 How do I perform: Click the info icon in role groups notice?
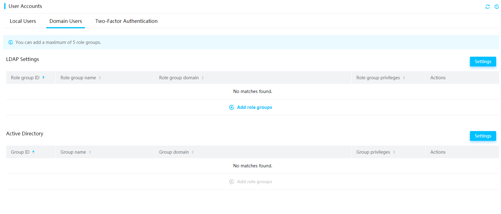11,42
